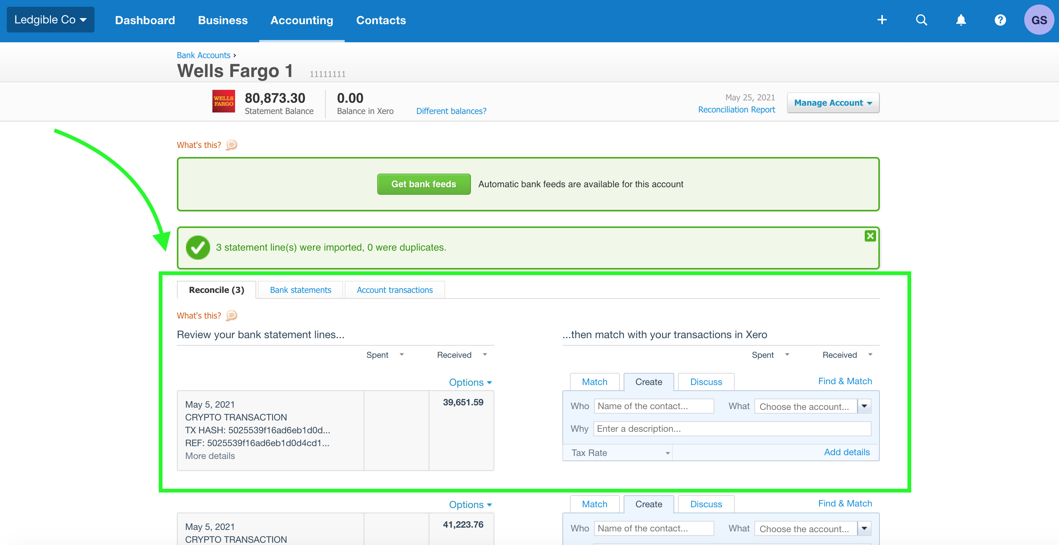Screen dimensions: 1059x545
Task: Open account chooser arrow for first transaction
Action: 864,406
